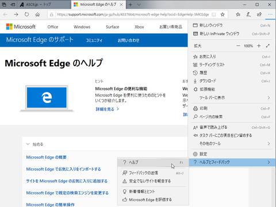
Task: Open the Windows navigation link
Action: (82, 27)
